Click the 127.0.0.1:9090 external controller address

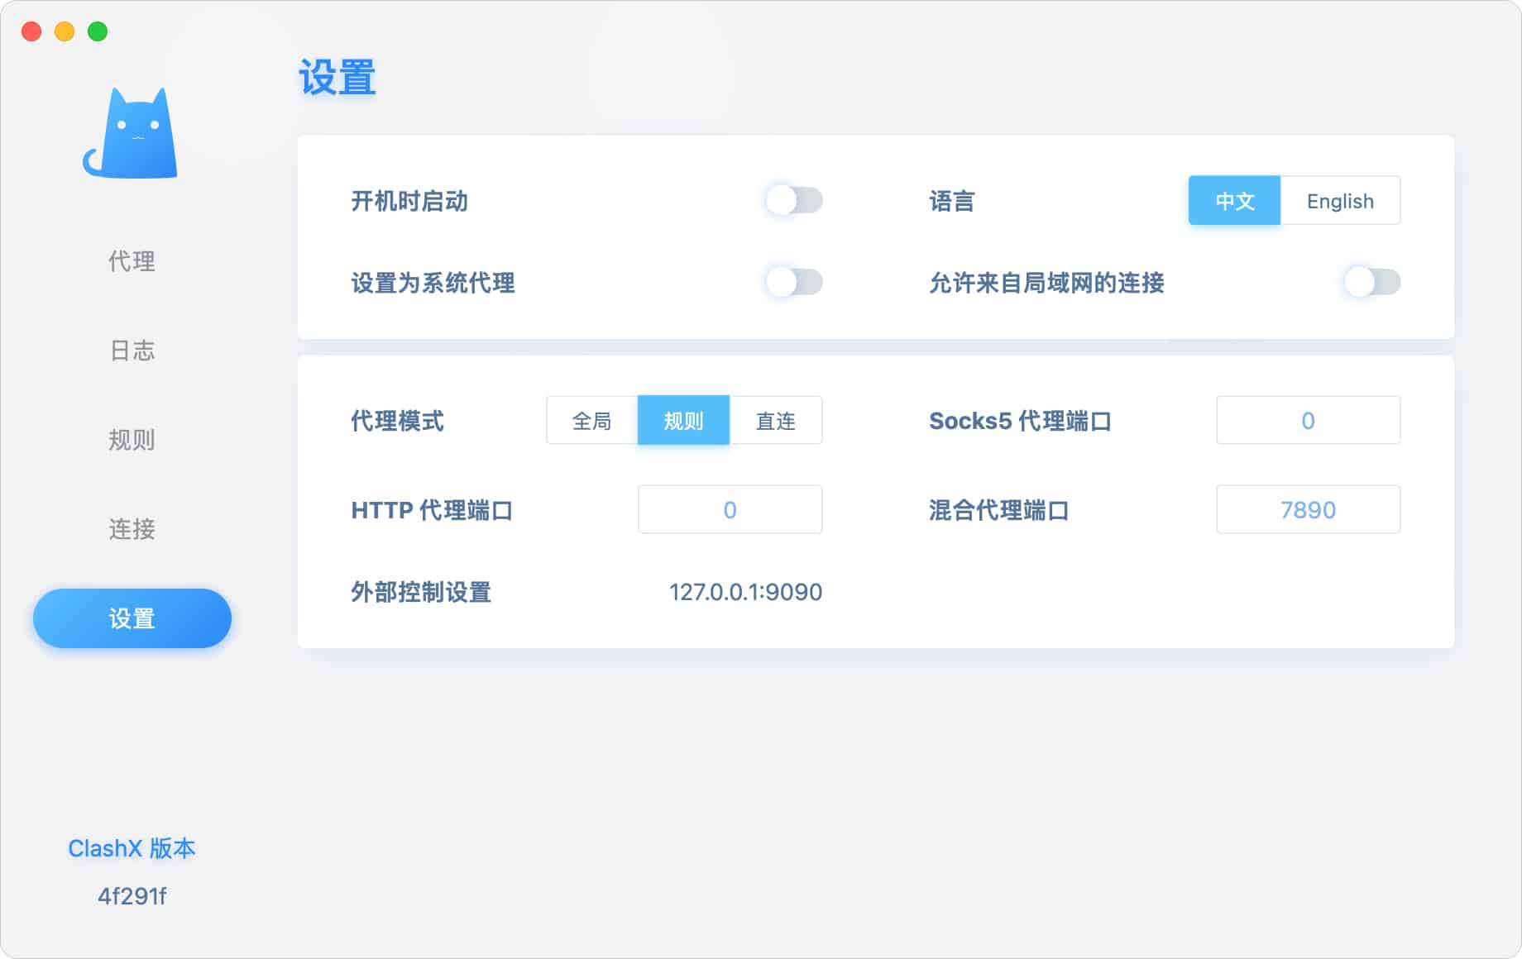point(745,592)
